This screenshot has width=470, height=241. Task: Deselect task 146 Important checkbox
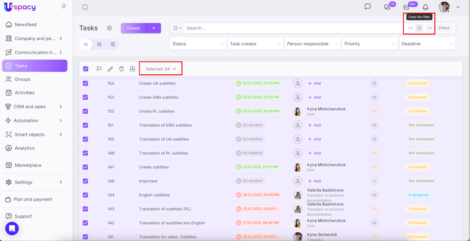pos(85,181)
